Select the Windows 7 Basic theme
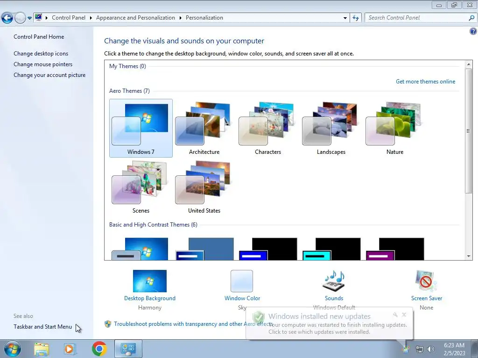The height and width of the screenshot is (358, 478). pyautogui.click(x=141, y=249)
